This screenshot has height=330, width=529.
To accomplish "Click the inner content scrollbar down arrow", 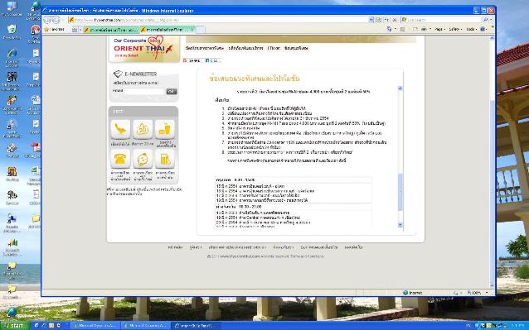I will click(400, 225).
